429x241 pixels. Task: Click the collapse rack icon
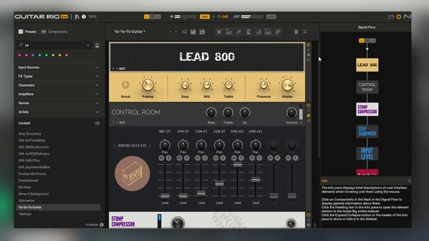305,32
